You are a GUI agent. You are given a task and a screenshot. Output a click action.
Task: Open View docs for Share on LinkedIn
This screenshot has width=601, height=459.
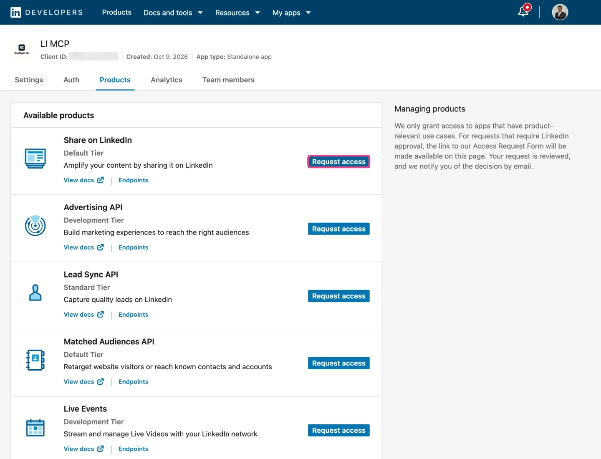tap(79, 180)
